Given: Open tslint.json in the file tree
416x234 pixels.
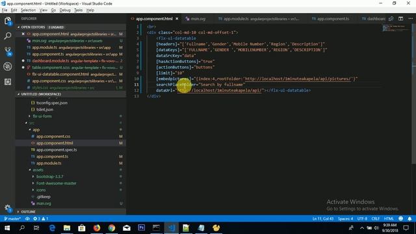Looking at the screenshot, I should tap(45, 109).
